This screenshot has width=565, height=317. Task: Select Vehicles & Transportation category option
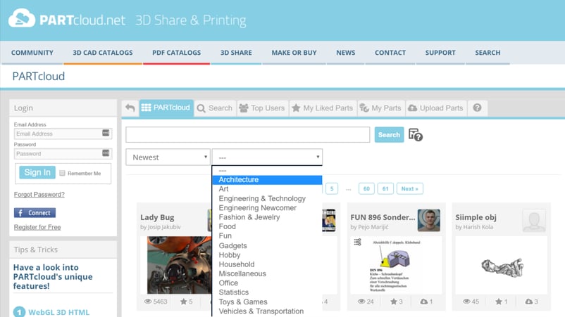(x=267, y=311)
